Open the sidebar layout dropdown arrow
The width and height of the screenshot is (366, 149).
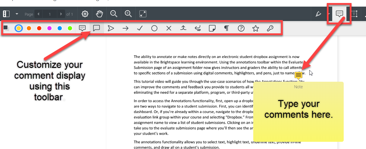coord(17,14)
